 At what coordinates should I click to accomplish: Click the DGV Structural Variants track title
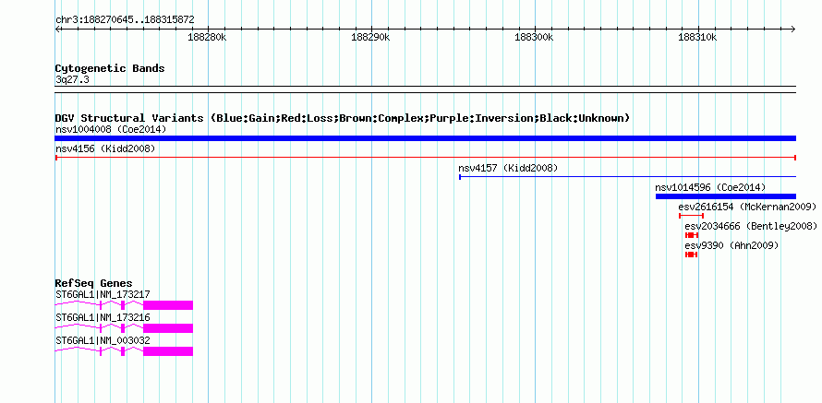(343, 118)
